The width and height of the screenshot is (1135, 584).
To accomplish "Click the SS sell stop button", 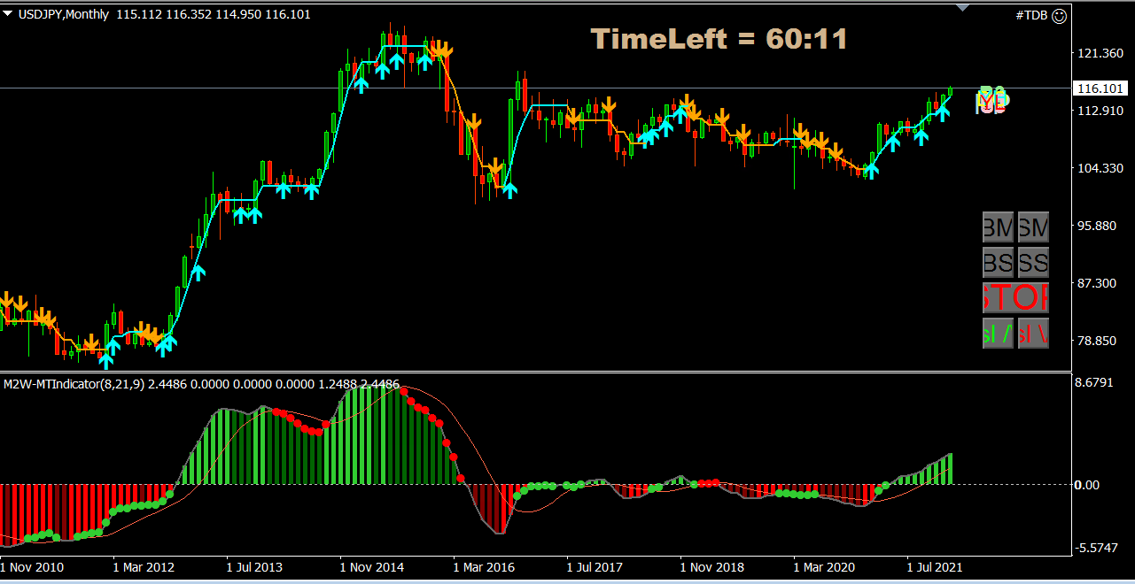I will click(x=1033, y=263).
